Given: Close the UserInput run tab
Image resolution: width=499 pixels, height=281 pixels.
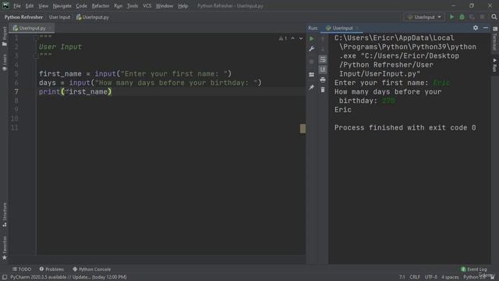Looking at the screenshot, I should [357, 28].
